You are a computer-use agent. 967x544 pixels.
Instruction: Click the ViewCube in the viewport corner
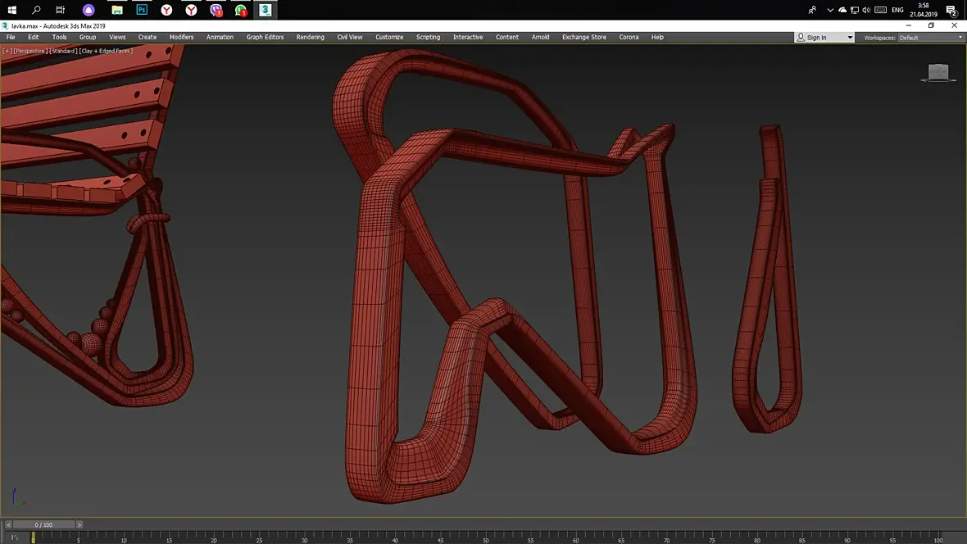(x=939, y=73)
